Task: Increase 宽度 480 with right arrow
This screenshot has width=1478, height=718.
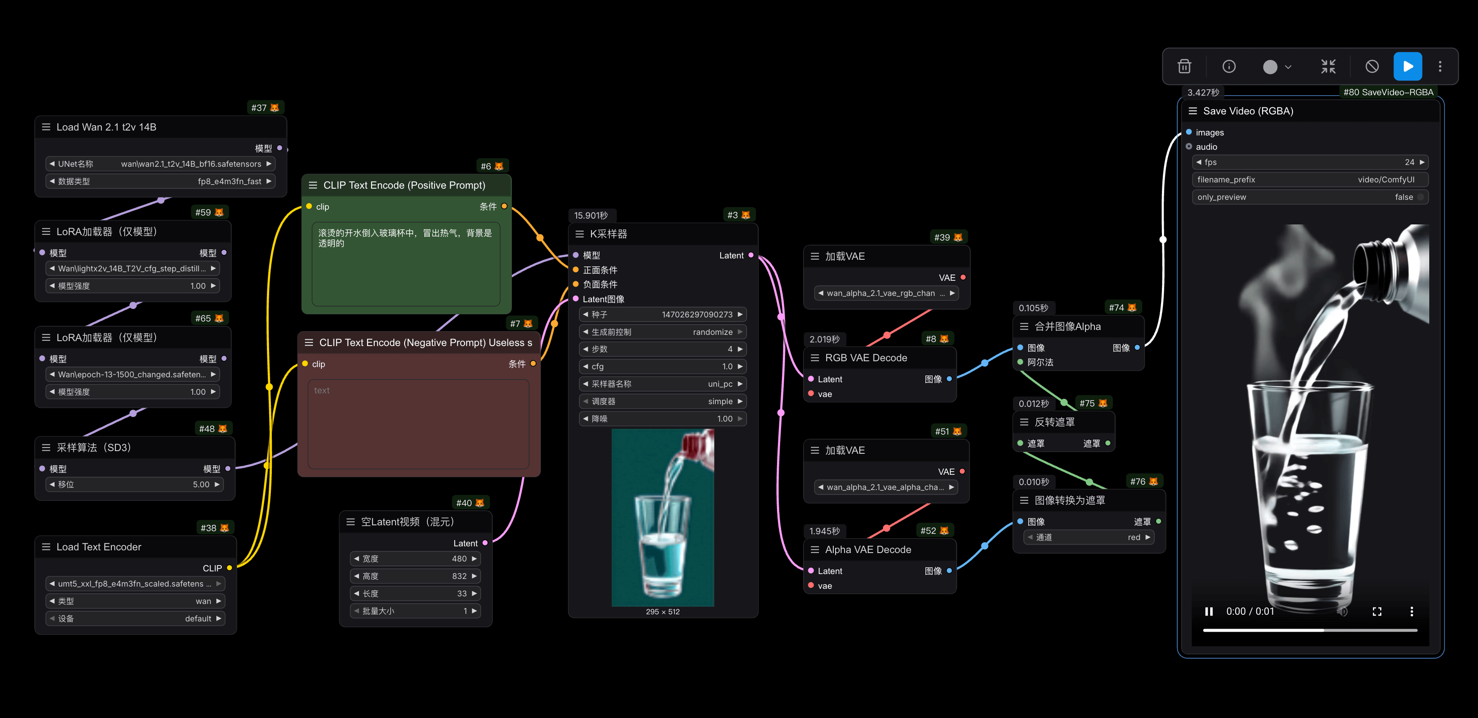Action: (x=474, y=559)
